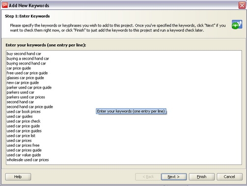Screen dimensions: 247x186
Task: Close the Add New Keywords dialog
Action: [242, 5]
